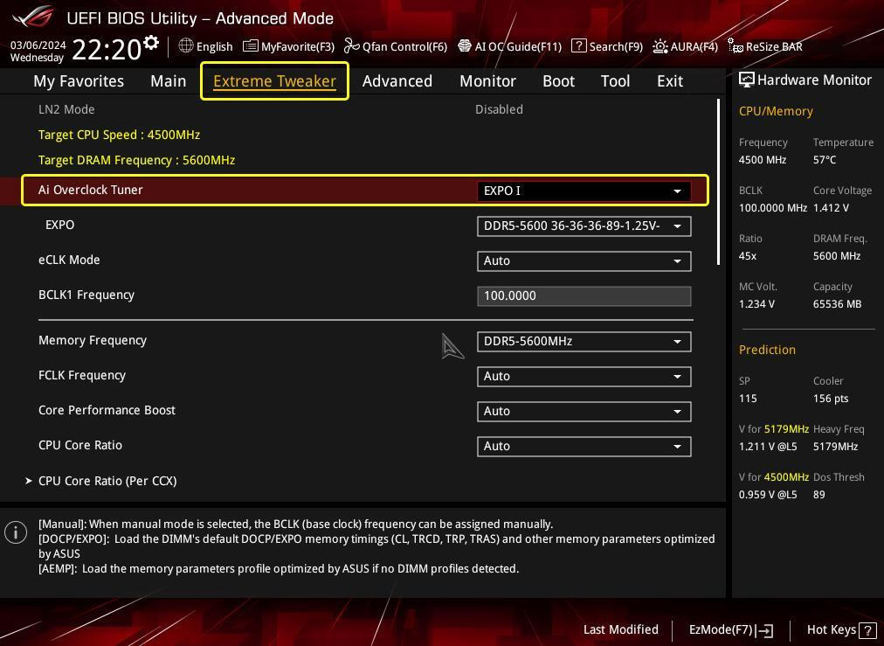Open MyFavorite(F3) from the top toolbar

coord(288,46)
